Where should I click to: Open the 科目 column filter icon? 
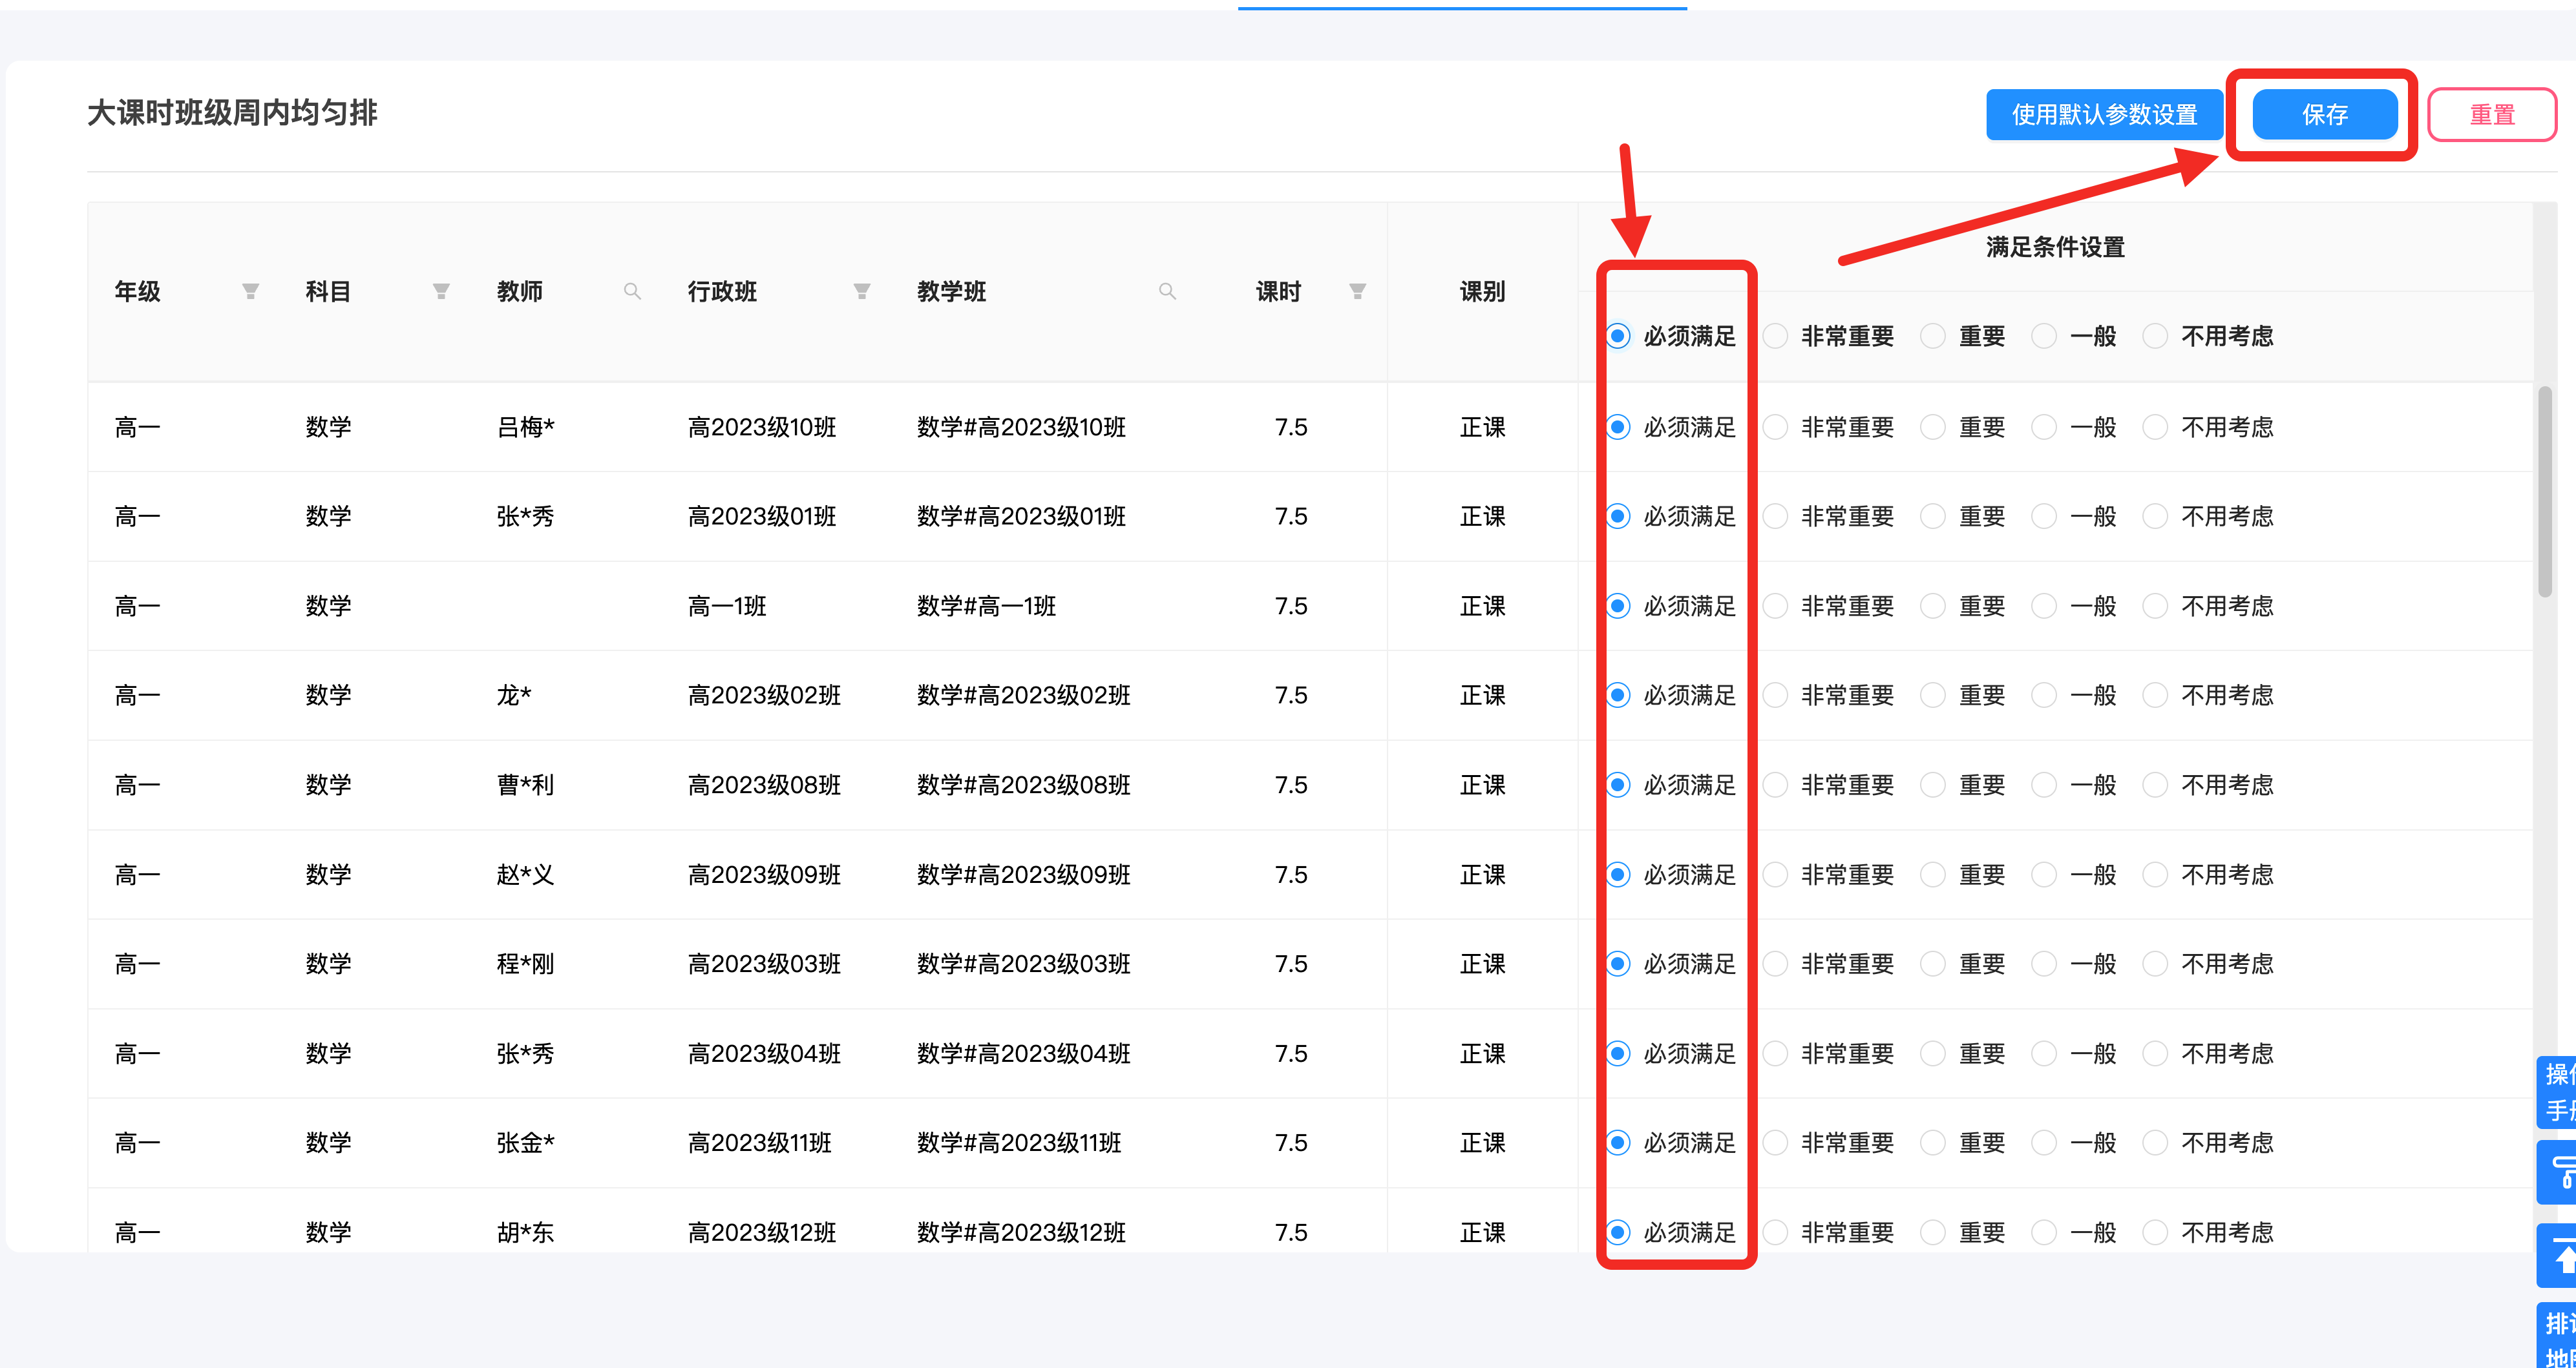[440, 291]
